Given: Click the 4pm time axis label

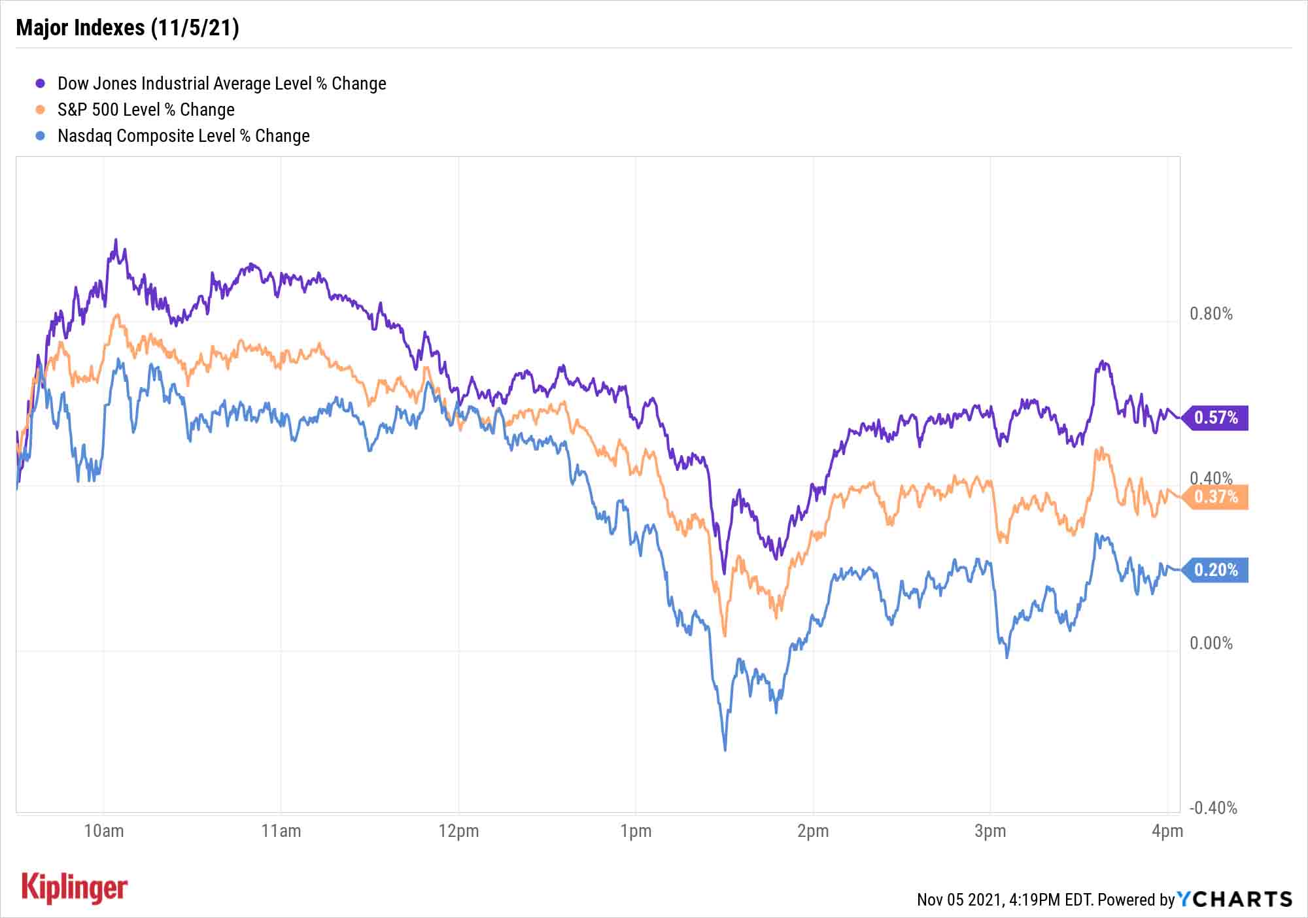Looking at the screenshot, I should (x=1167, y=831).
